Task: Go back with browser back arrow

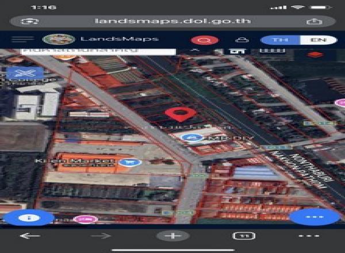Action: [30, 236]
